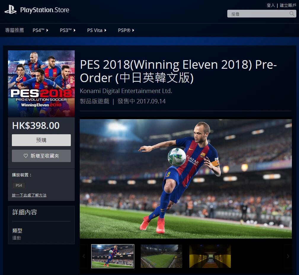Click the next thumbnails right arrow
This screenshot has width=299, height=275.
(288, 256)
